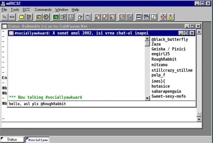
Task: Select pulp_f in the nick list
Action: tap(158, 75)
